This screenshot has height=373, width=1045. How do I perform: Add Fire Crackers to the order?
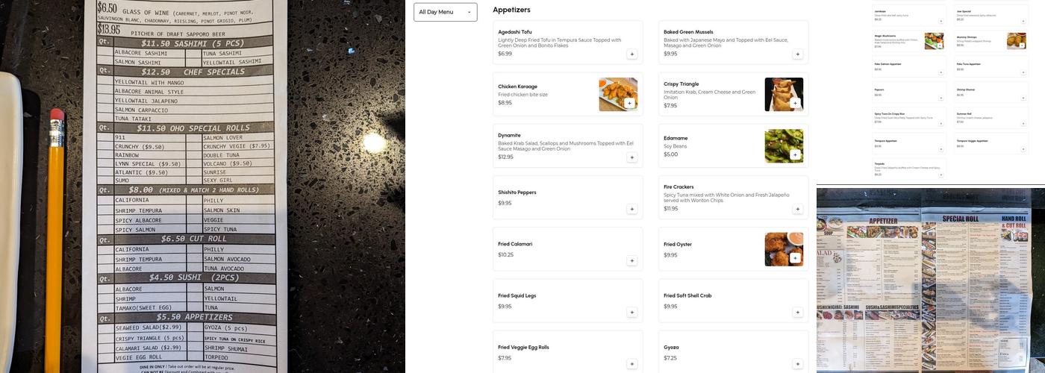[x=797, y=209]
